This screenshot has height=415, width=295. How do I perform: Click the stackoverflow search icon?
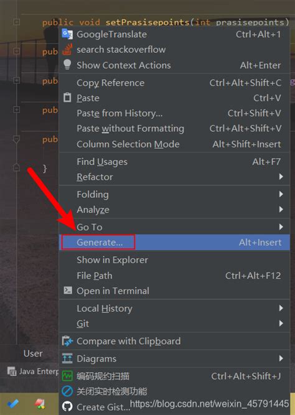click(67, 50)
